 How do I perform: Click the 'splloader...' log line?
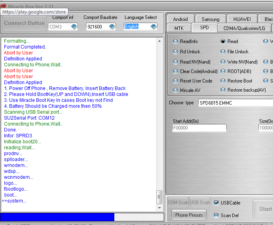coord(16,159)
